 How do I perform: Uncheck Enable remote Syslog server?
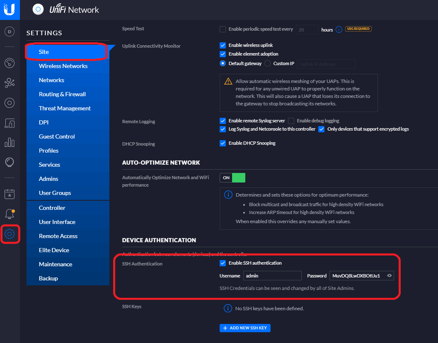point(223,121)
